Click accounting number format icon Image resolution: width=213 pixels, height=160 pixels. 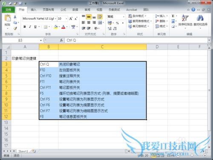pyautogui.click(x=109, y=23)
